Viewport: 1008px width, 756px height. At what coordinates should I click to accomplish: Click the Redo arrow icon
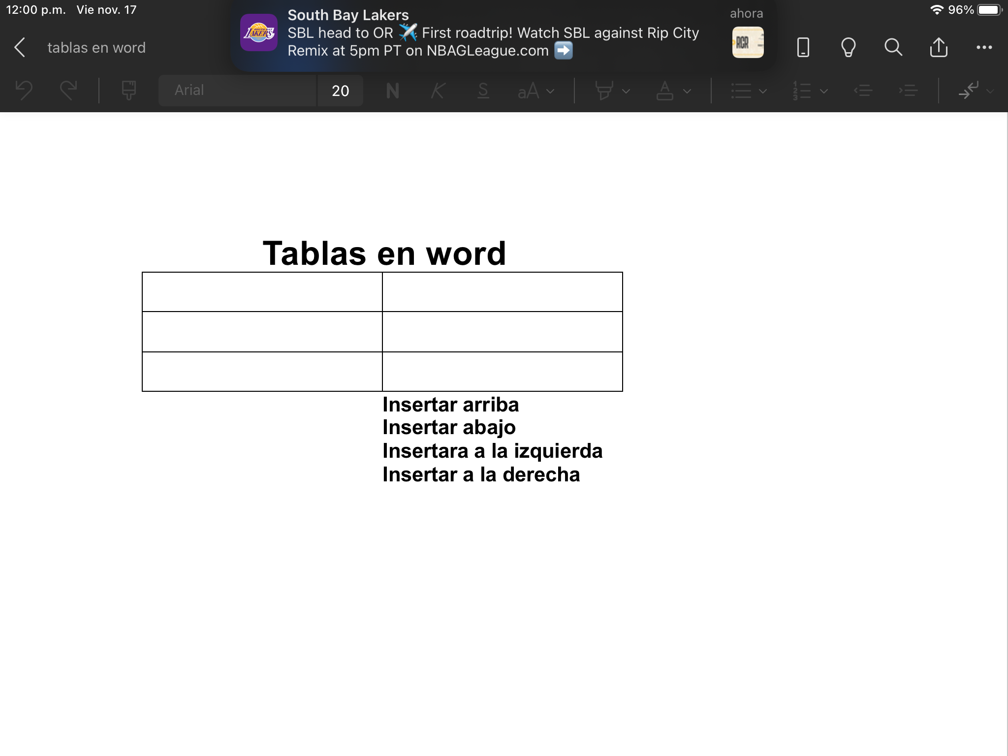point(68,91)
